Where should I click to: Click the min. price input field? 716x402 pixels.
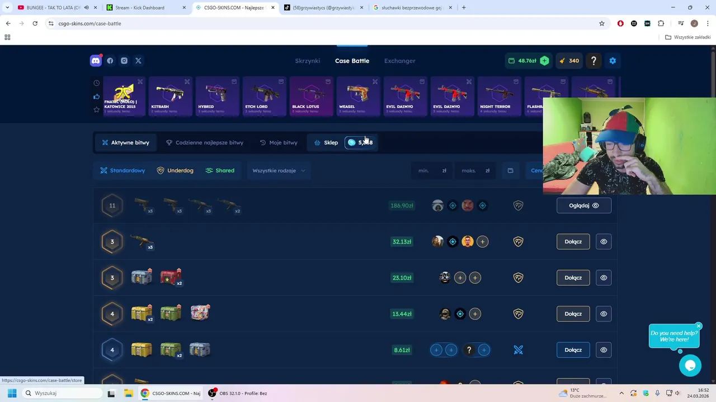point(432,170)
